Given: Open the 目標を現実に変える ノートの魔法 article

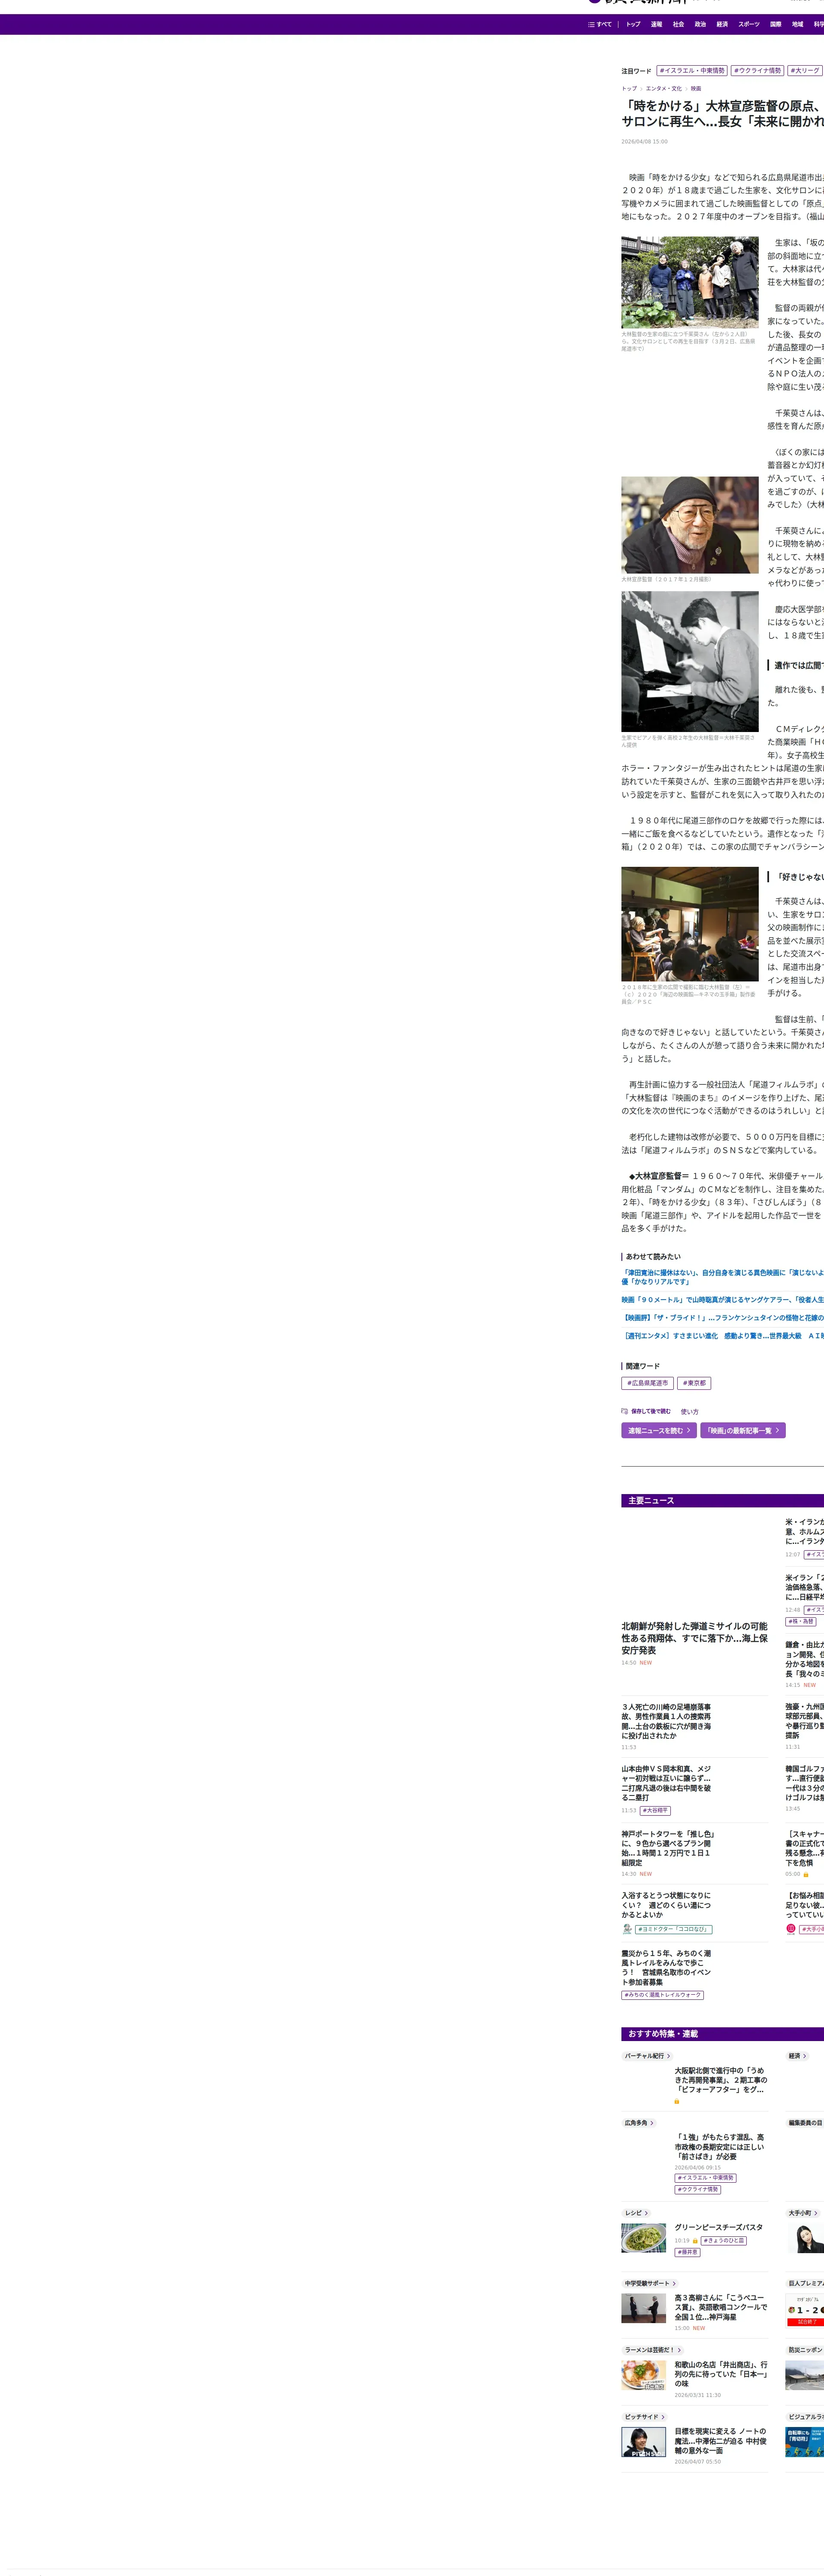Looking at the screenshot, I should (720, 2441).
